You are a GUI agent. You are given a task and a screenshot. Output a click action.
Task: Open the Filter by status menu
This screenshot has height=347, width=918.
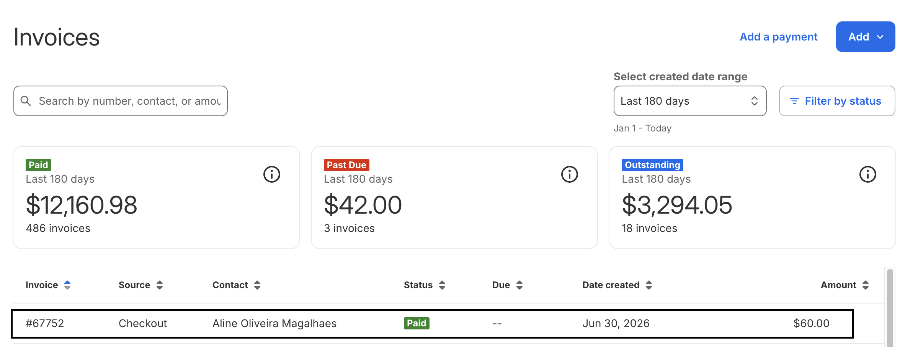[x=837, y=101]
